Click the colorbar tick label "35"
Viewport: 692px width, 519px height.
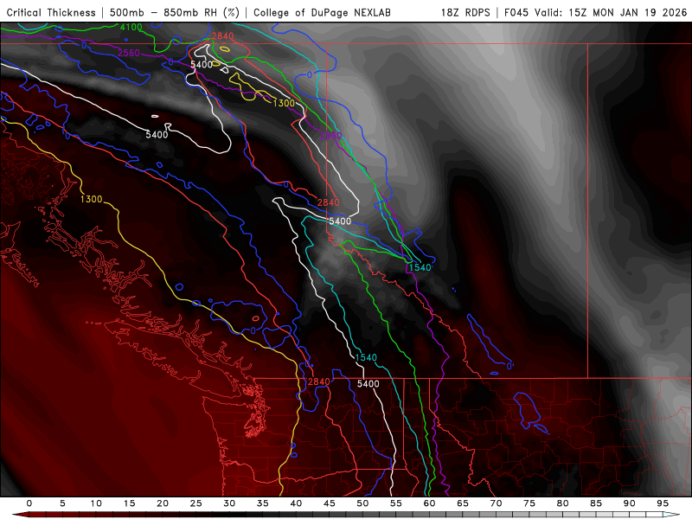click(x=263, y=503)
